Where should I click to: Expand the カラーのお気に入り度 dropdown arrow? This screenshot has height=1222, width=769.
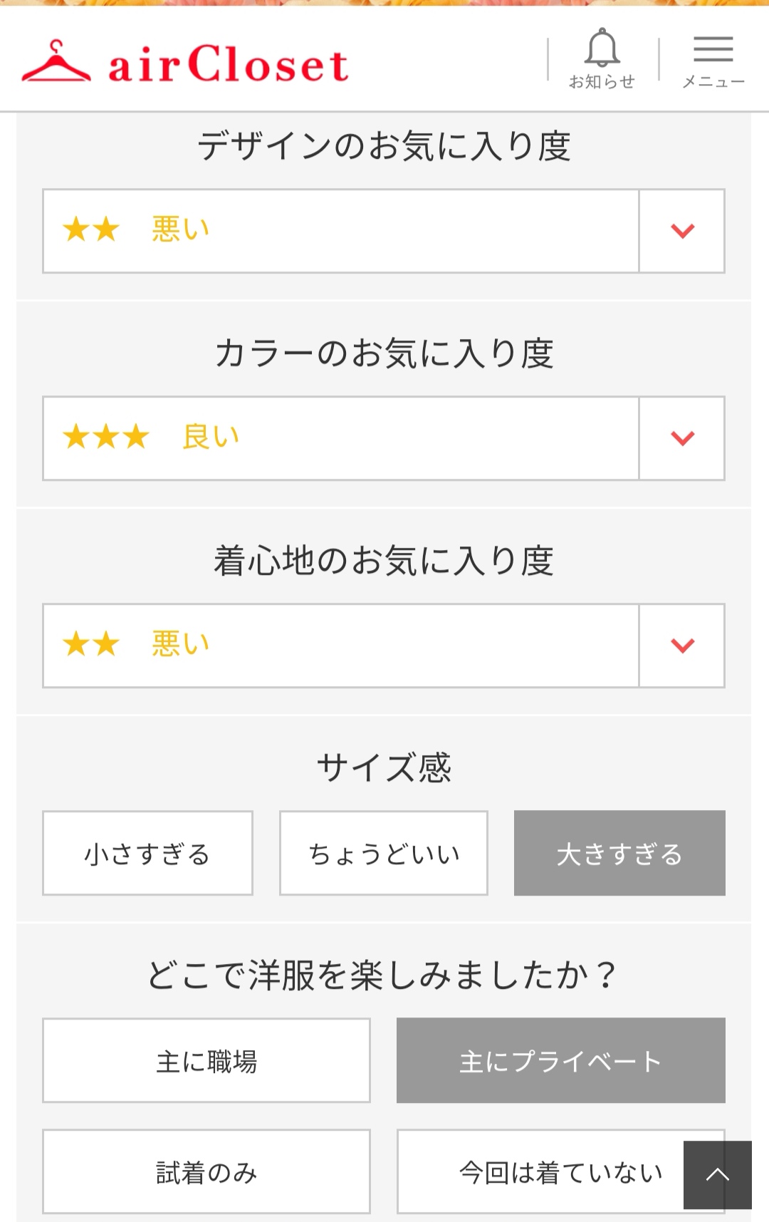(x=682, y=438)
